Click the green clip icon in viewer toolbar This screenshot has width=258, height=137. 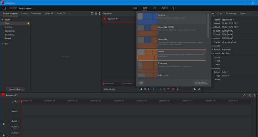point(164,89)
